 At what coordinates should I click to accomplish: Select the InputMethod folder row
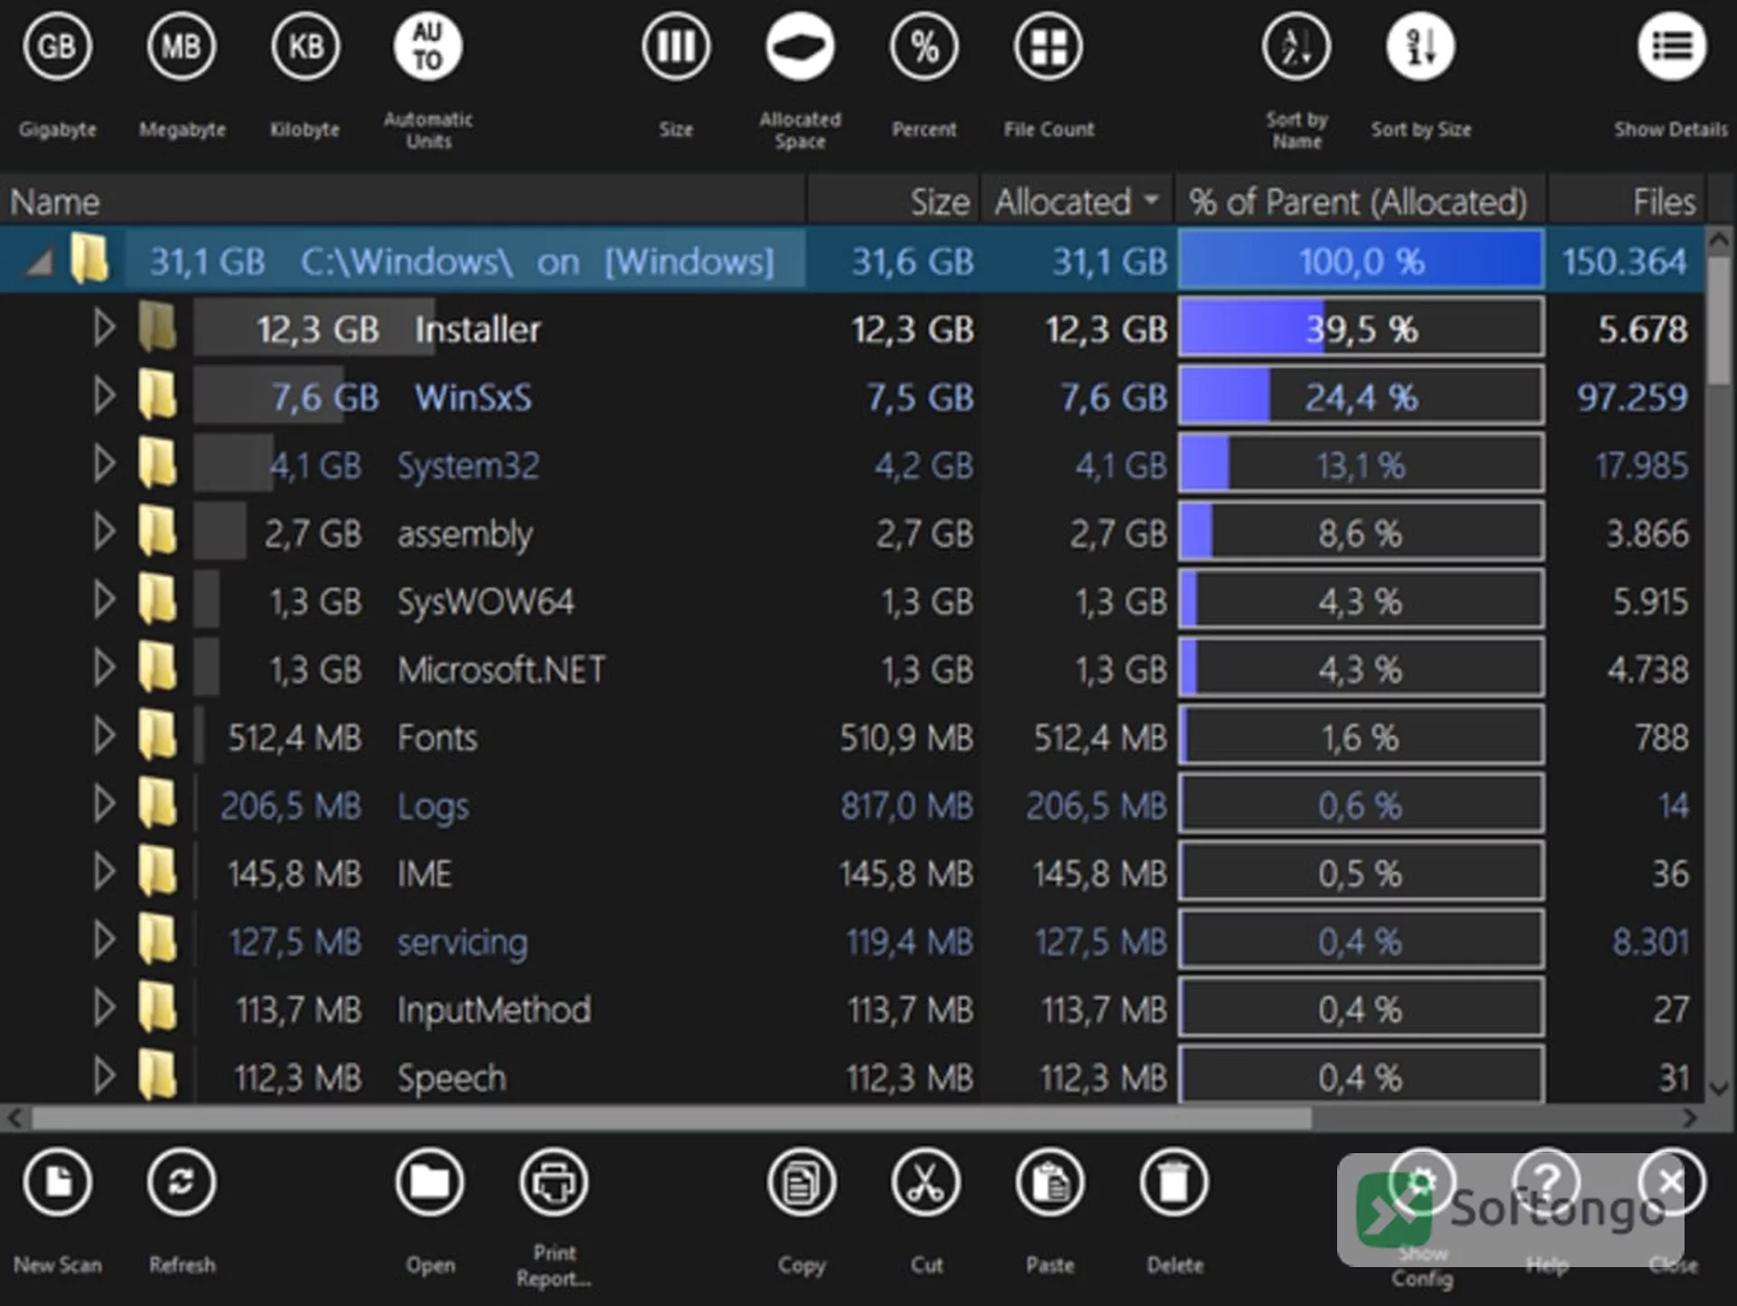coord(852,1009)
